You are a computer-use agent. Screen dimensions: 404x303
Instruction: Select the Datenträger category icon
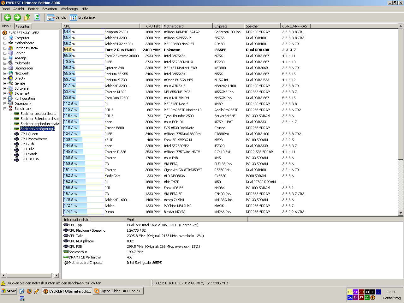pyautogui.click(x=11, y=68)
